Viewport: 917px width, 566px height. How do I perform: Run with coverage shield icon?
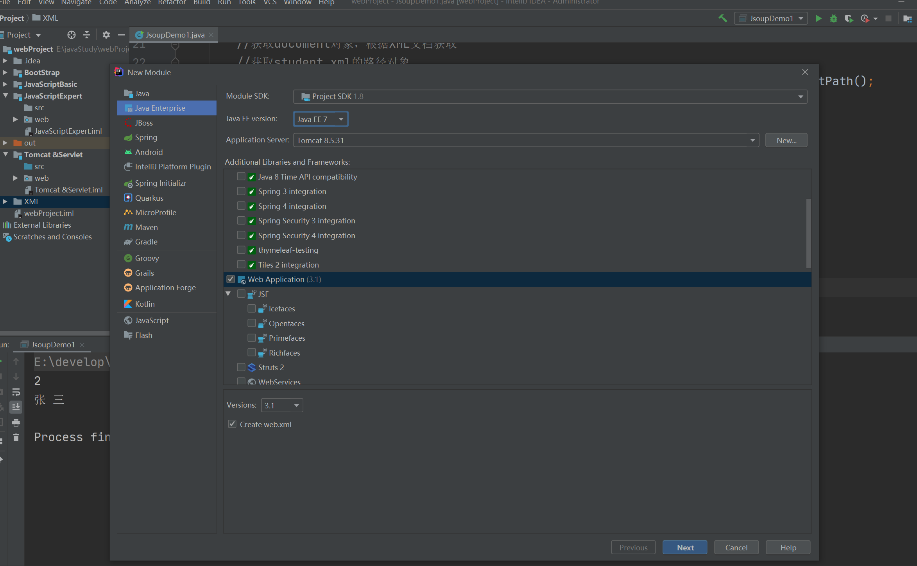click(848, 18)
